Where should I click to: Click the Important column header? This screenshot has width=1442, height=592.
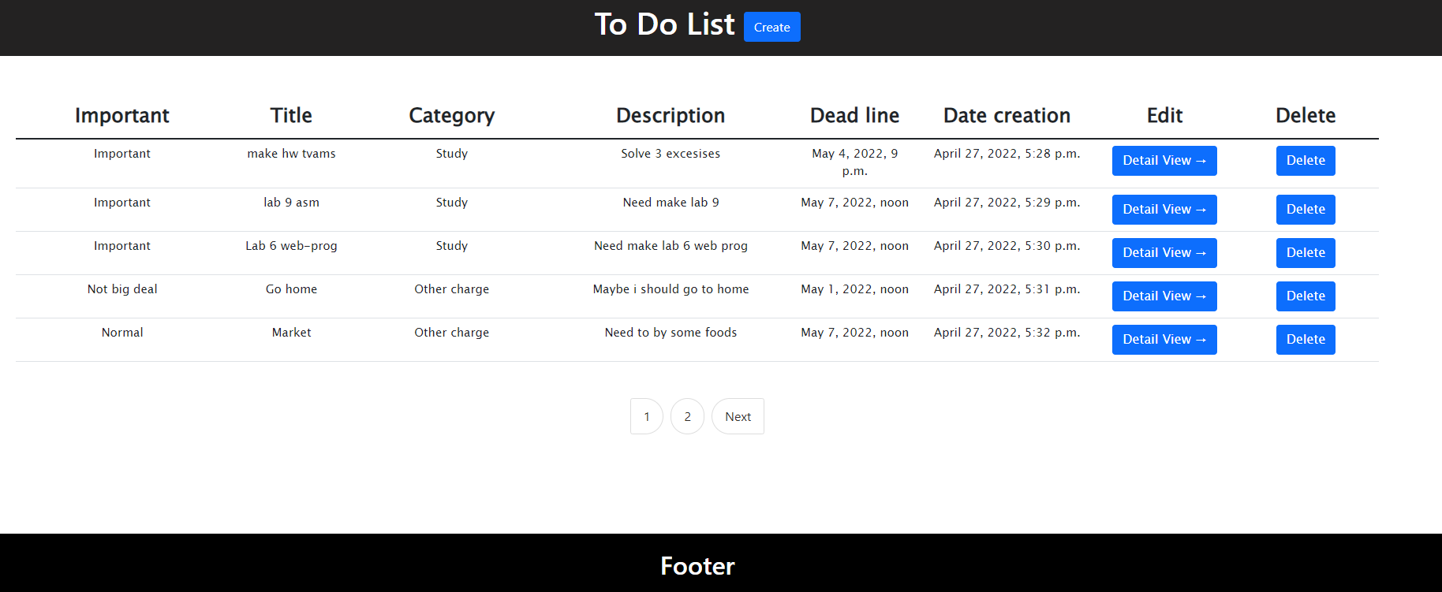click(x=122, y=116)
